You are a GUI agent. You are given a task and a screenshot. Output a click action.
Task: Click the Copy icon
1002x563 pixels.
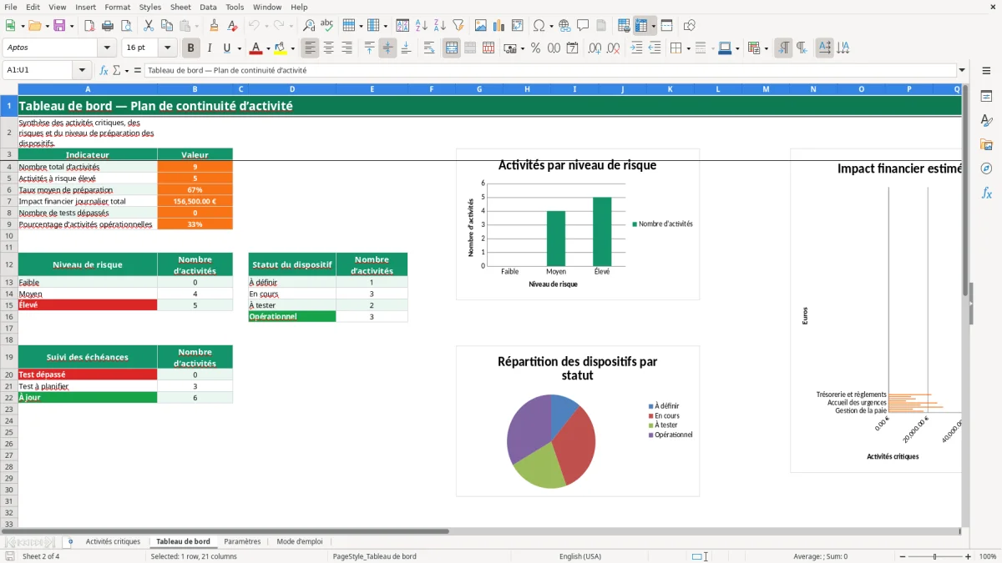pos(167,26)
